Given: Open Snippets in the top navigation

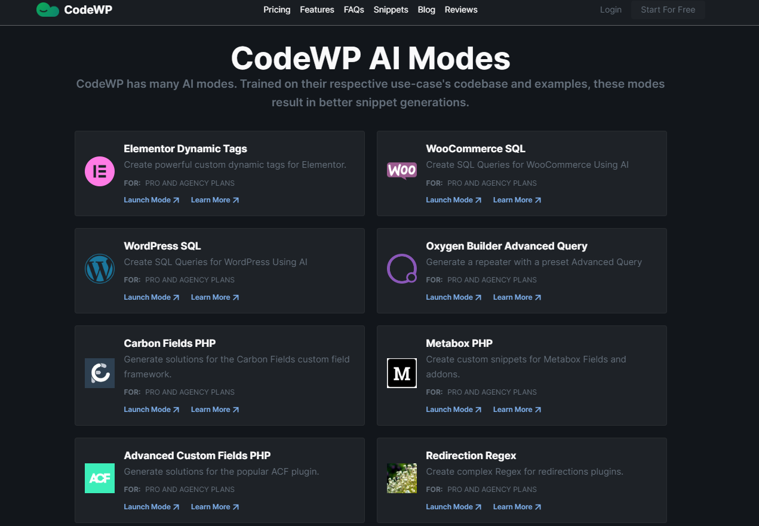Looking at the screenshot, I should coord(391,10).
